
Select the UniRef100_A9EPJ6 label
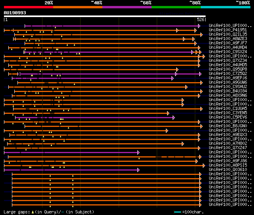coord(228,78)
